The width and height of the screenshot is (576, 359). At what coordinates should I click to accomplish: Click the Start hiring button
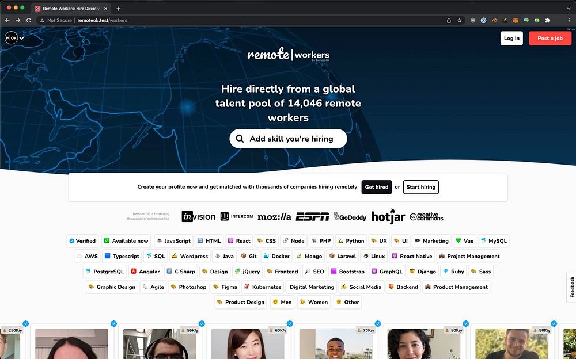click(x=420, y=187)
